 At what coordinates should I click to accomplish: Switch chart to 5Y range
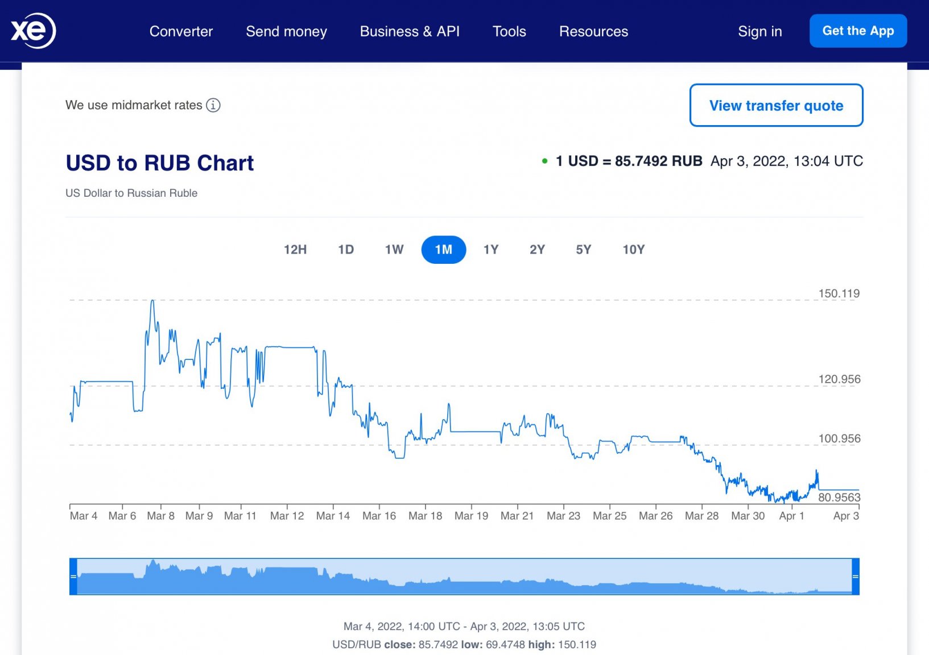tap(584, 250)
